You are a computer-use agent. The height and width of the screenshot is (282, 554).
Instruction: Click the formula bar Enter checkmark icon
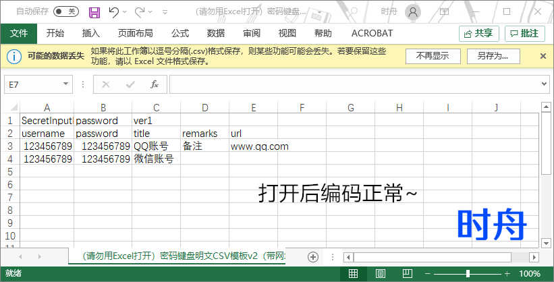click(x=130, y=84)
